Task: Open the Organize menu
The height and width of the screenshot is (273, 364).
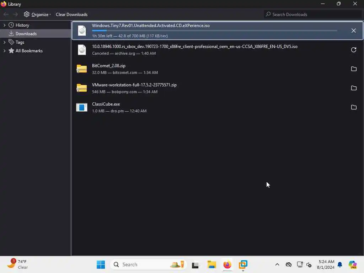Action: coord(37,14)
